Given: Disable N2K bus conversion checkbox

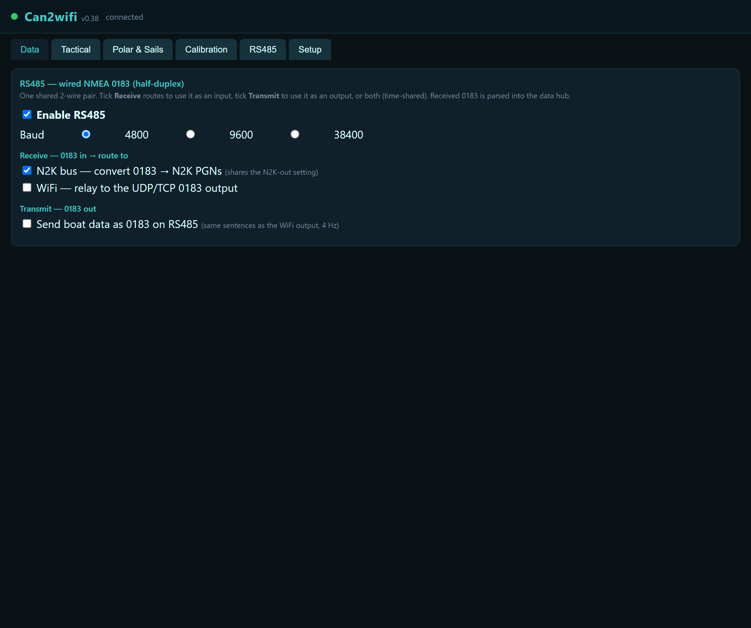Looking at the screenshot, I should click(x=27, y=170).
